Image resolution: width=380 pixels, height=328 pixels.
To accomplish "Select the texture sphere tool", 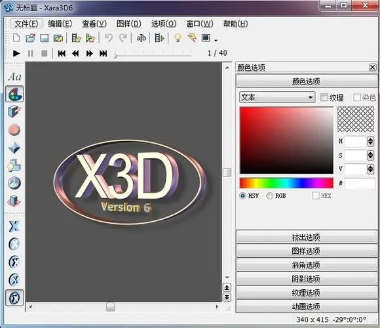I will [14, 183].
